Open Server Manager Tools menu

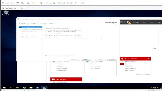pyautogui.click(x=144, y=22)
